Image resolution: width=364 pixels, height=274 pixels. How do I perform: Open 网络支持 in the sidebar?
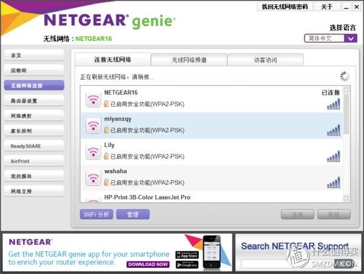click(x=34, y=191)
